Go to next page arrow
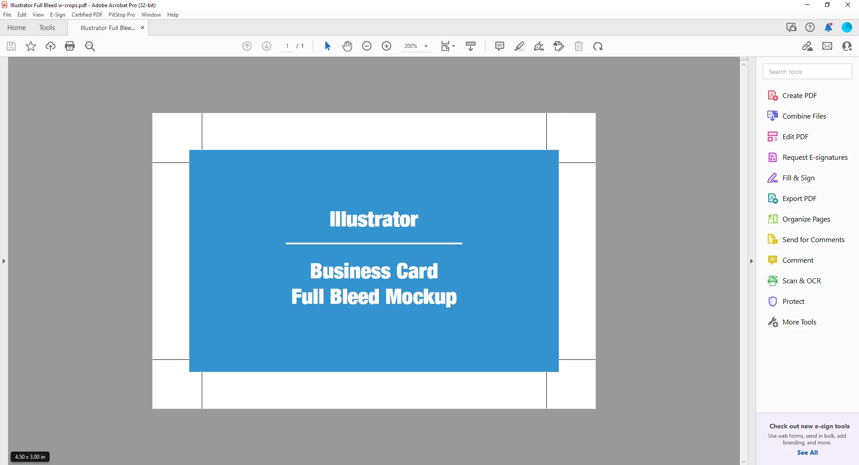 [267, 46]
